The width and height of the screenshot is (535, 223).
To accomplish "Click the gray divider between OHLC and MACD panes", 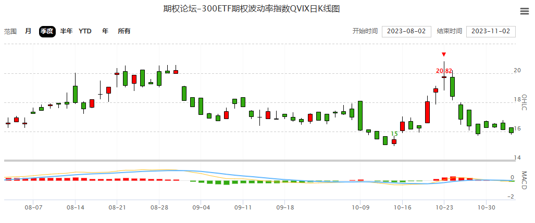I will pyautogui.click(x=260, y=160).
